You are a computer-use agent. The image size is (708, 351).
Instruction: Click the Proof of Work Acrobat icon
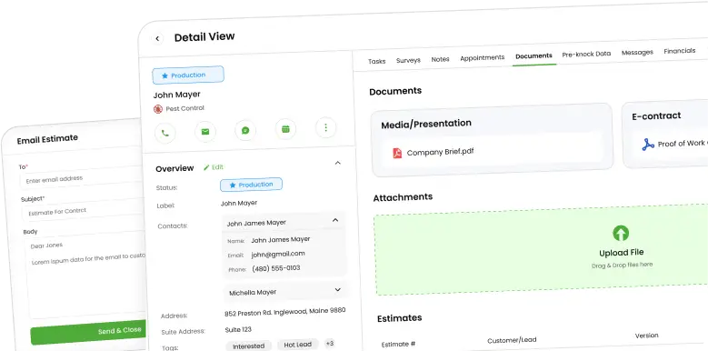click(648, 145)
